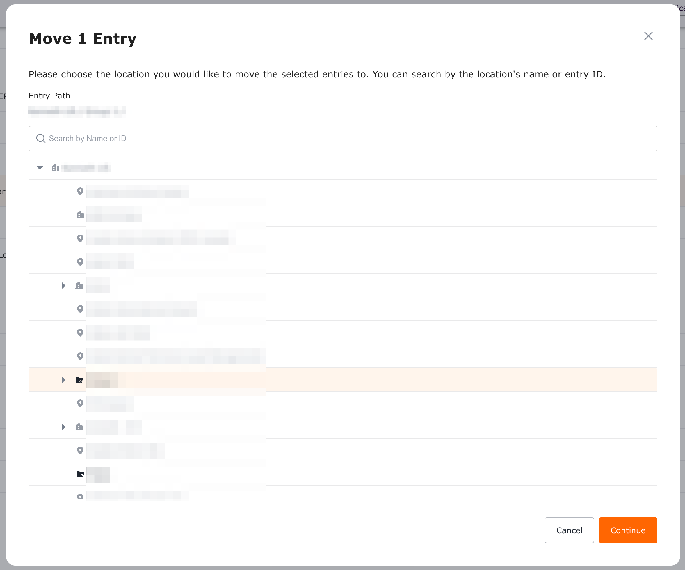Collapse the root node at tree top
This screenshot has width=685, height=570.
tap(40, 168)
